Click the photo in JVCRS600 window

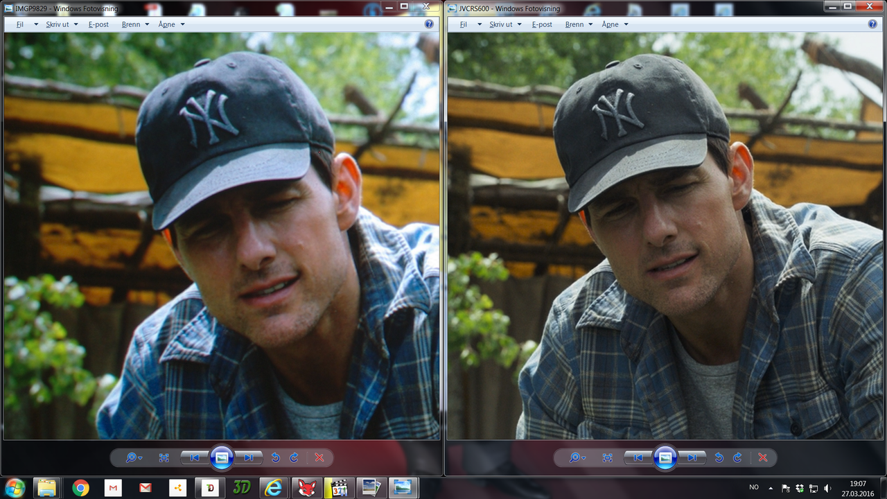click(x=665, y=236)
